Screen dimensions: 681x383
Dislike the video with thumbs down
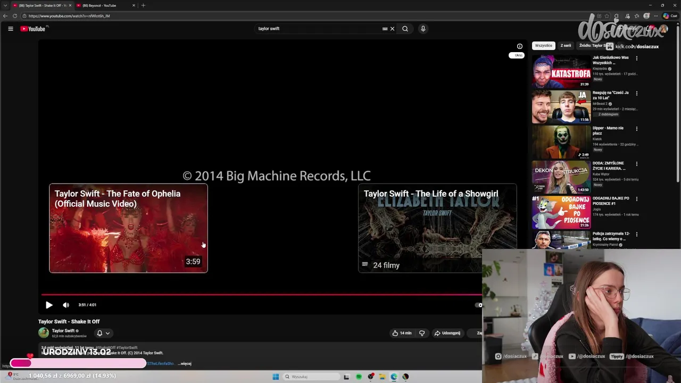[422, 333]
